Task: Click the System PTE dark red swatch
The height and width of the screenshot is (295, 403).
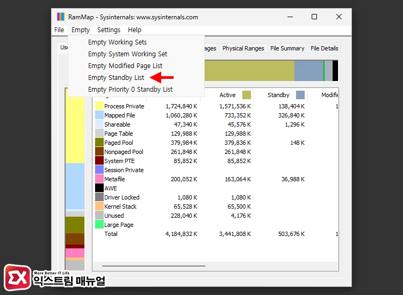Action: tap(99, 160)
